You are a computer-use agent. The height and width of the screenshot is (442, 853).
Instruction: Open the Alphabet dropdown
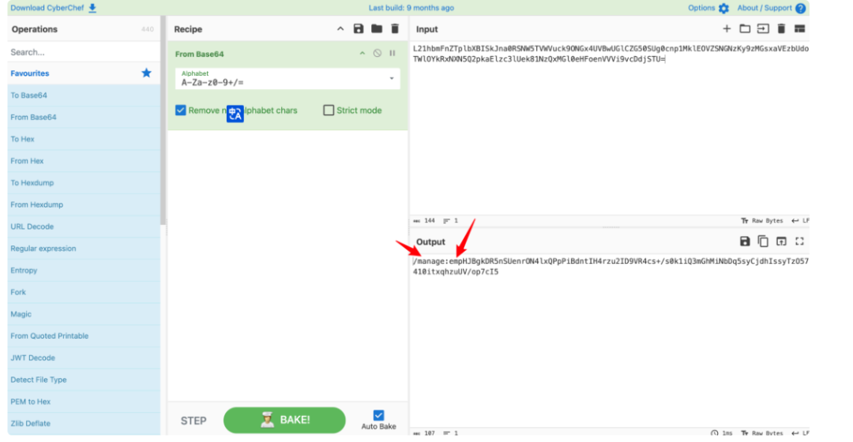tap(392, 79)
